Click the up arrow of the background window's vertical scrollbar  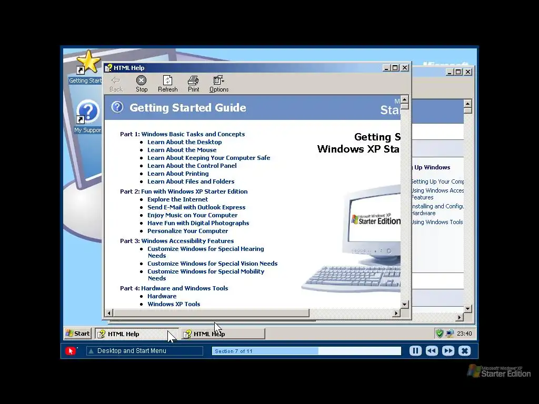(x=467, y=103)
